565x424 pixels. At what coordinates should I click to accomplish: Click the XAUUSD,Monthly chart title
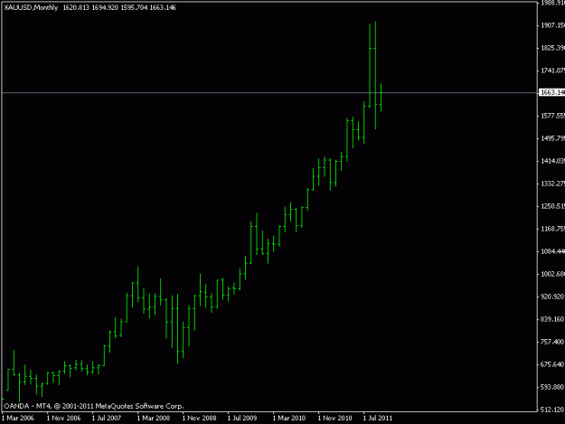pyautogui.click(x=31, y=7)
